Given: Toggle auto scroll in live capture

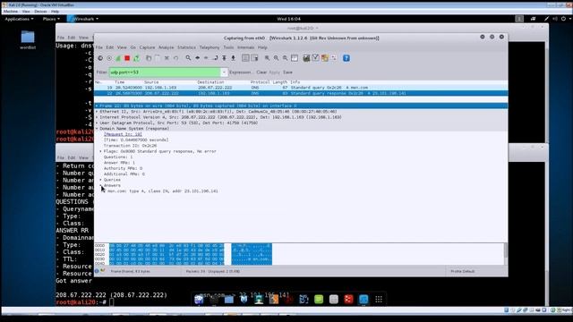Looking at the screenshot, I should [254, 58].
